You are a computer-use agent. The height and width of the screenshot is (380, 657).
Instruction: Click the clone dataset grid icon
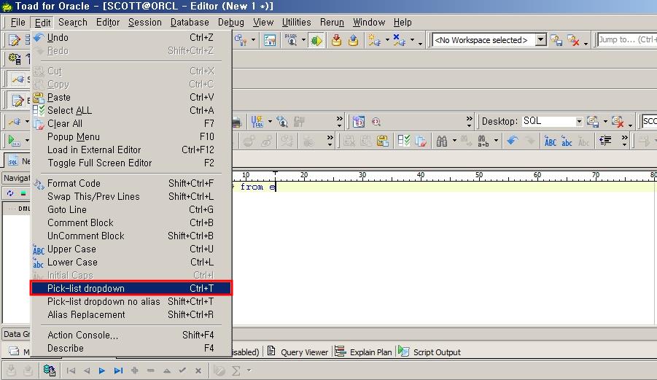coord(50,371)
